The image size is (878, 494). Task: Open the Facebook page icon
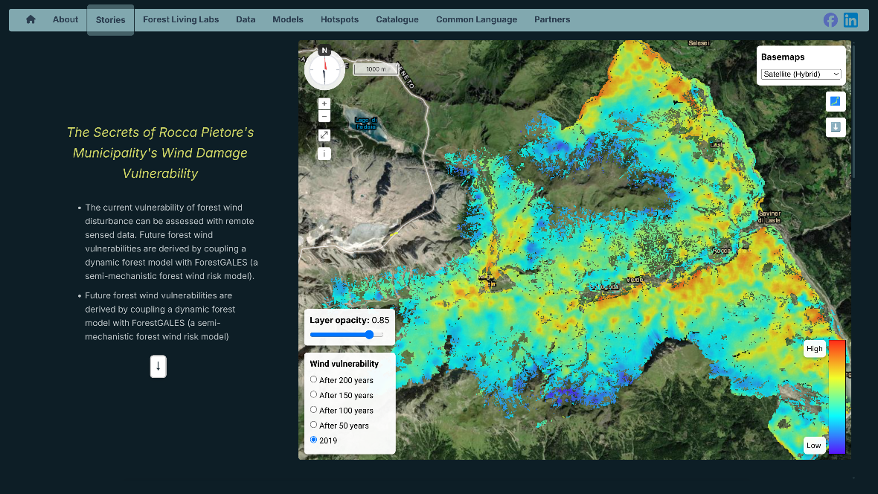[x=830, y=20]
